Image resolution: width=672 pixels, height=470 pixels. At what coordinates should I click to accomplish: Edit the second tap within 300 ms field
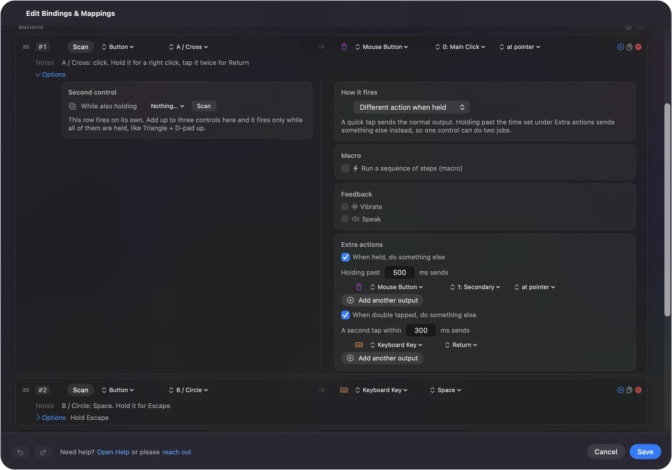coord(421,331)
